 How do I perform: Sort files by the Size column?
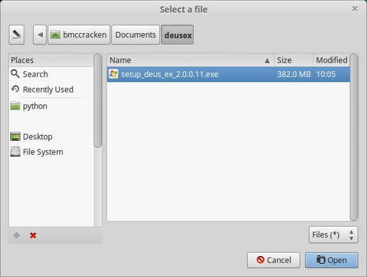tap(294, 60)
